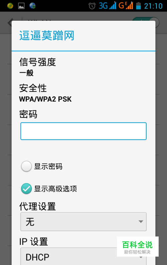Screen dimensions: 167x265
Task: Tap the 显示高级选项 label text
Action: (55, 189)
